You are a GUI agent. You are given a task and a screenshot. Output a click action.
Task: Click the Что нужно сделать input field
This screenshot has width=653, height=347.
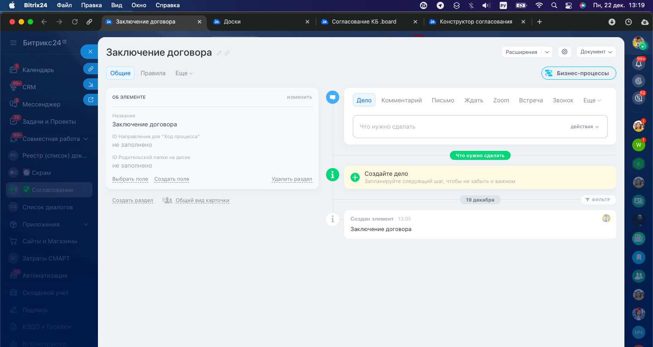458,127
